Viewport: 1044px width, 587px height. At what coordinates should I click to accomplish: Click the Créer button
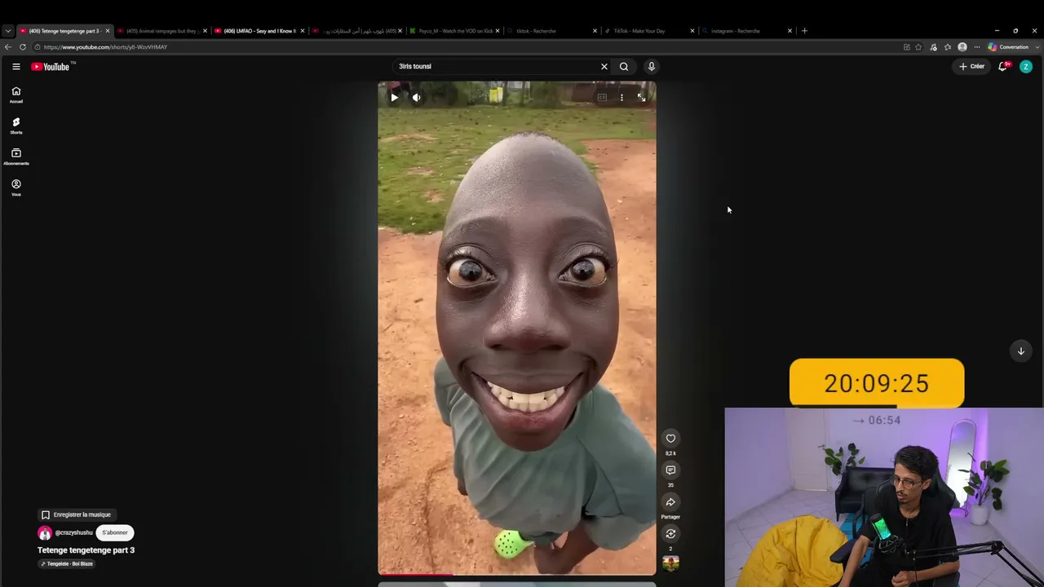tap(971, 67)
